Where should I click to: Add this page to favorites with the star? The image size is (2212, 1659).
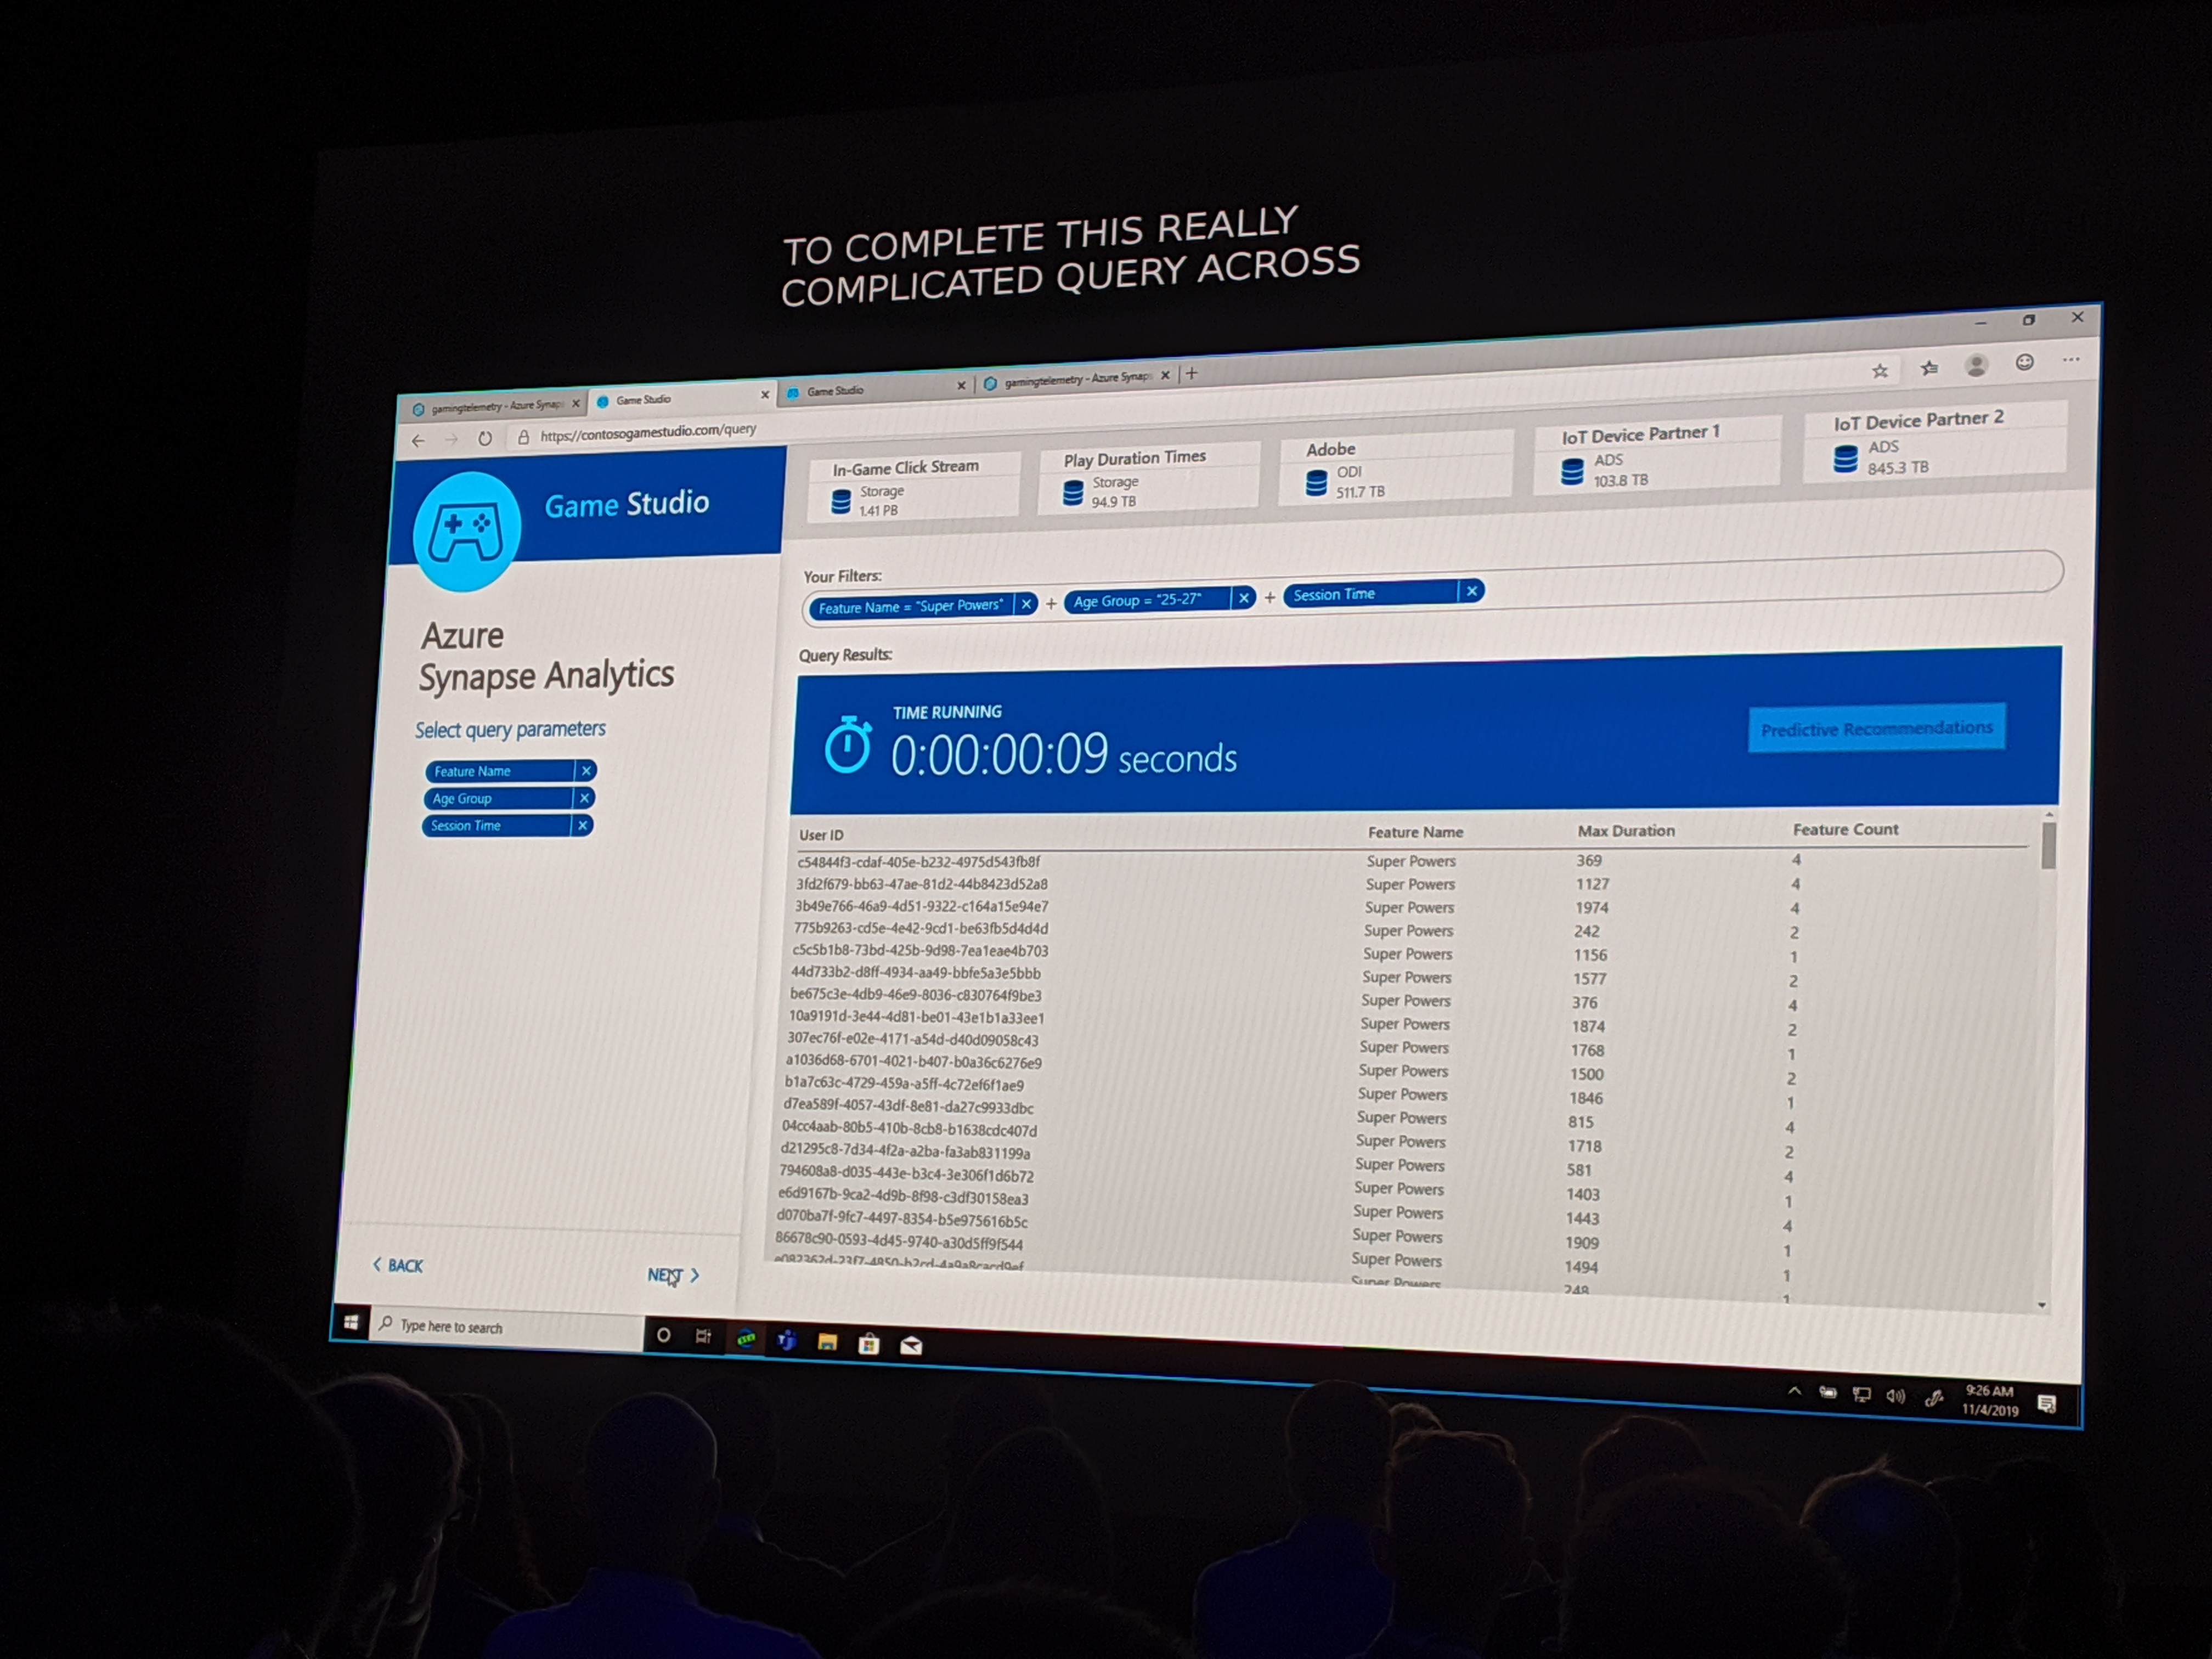point(1880,371)
